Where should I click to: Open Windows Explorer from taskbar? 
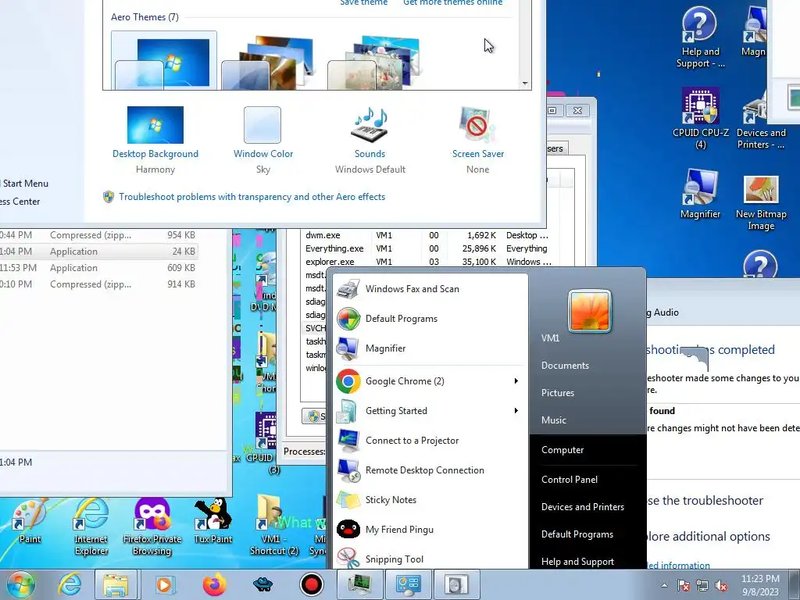(116, 584)
